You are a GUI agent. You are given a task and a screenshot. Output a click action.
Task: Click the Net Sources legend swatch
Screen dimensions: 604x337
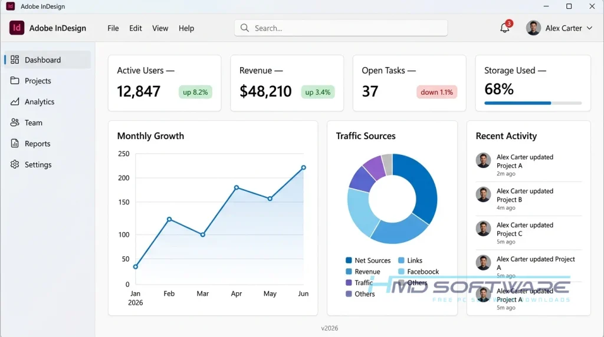tap(349, 260)
